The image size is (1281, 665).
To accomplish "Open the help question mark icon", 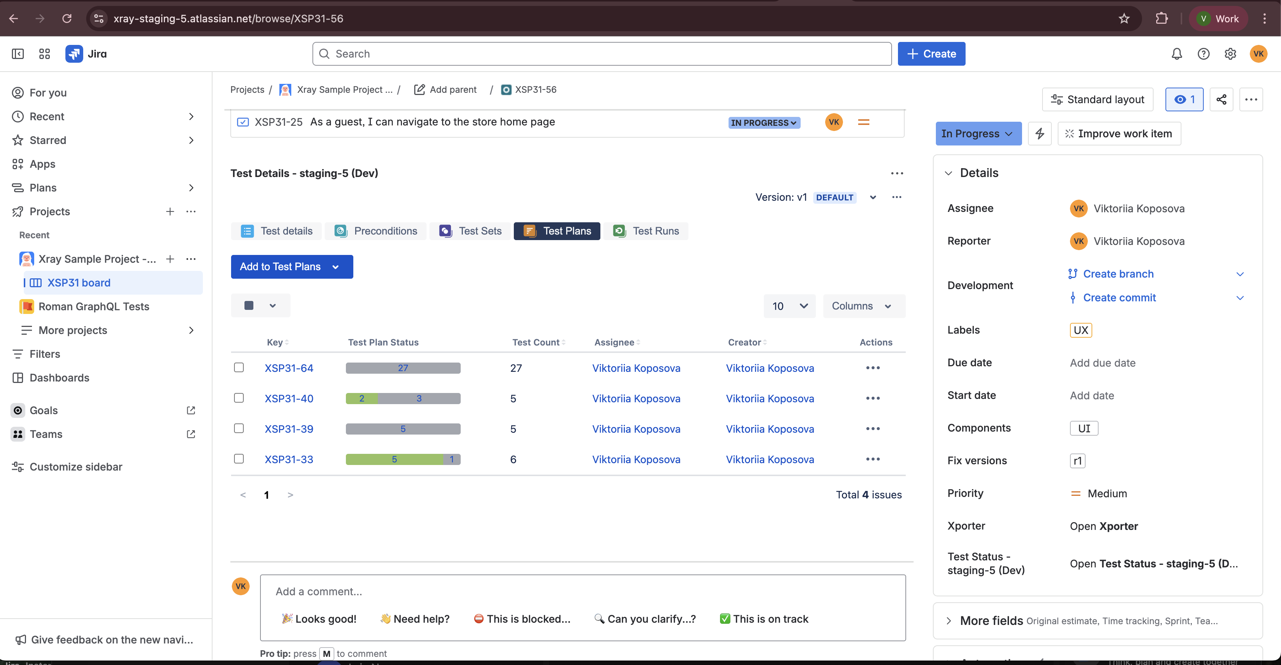I will coord(1203,54).
